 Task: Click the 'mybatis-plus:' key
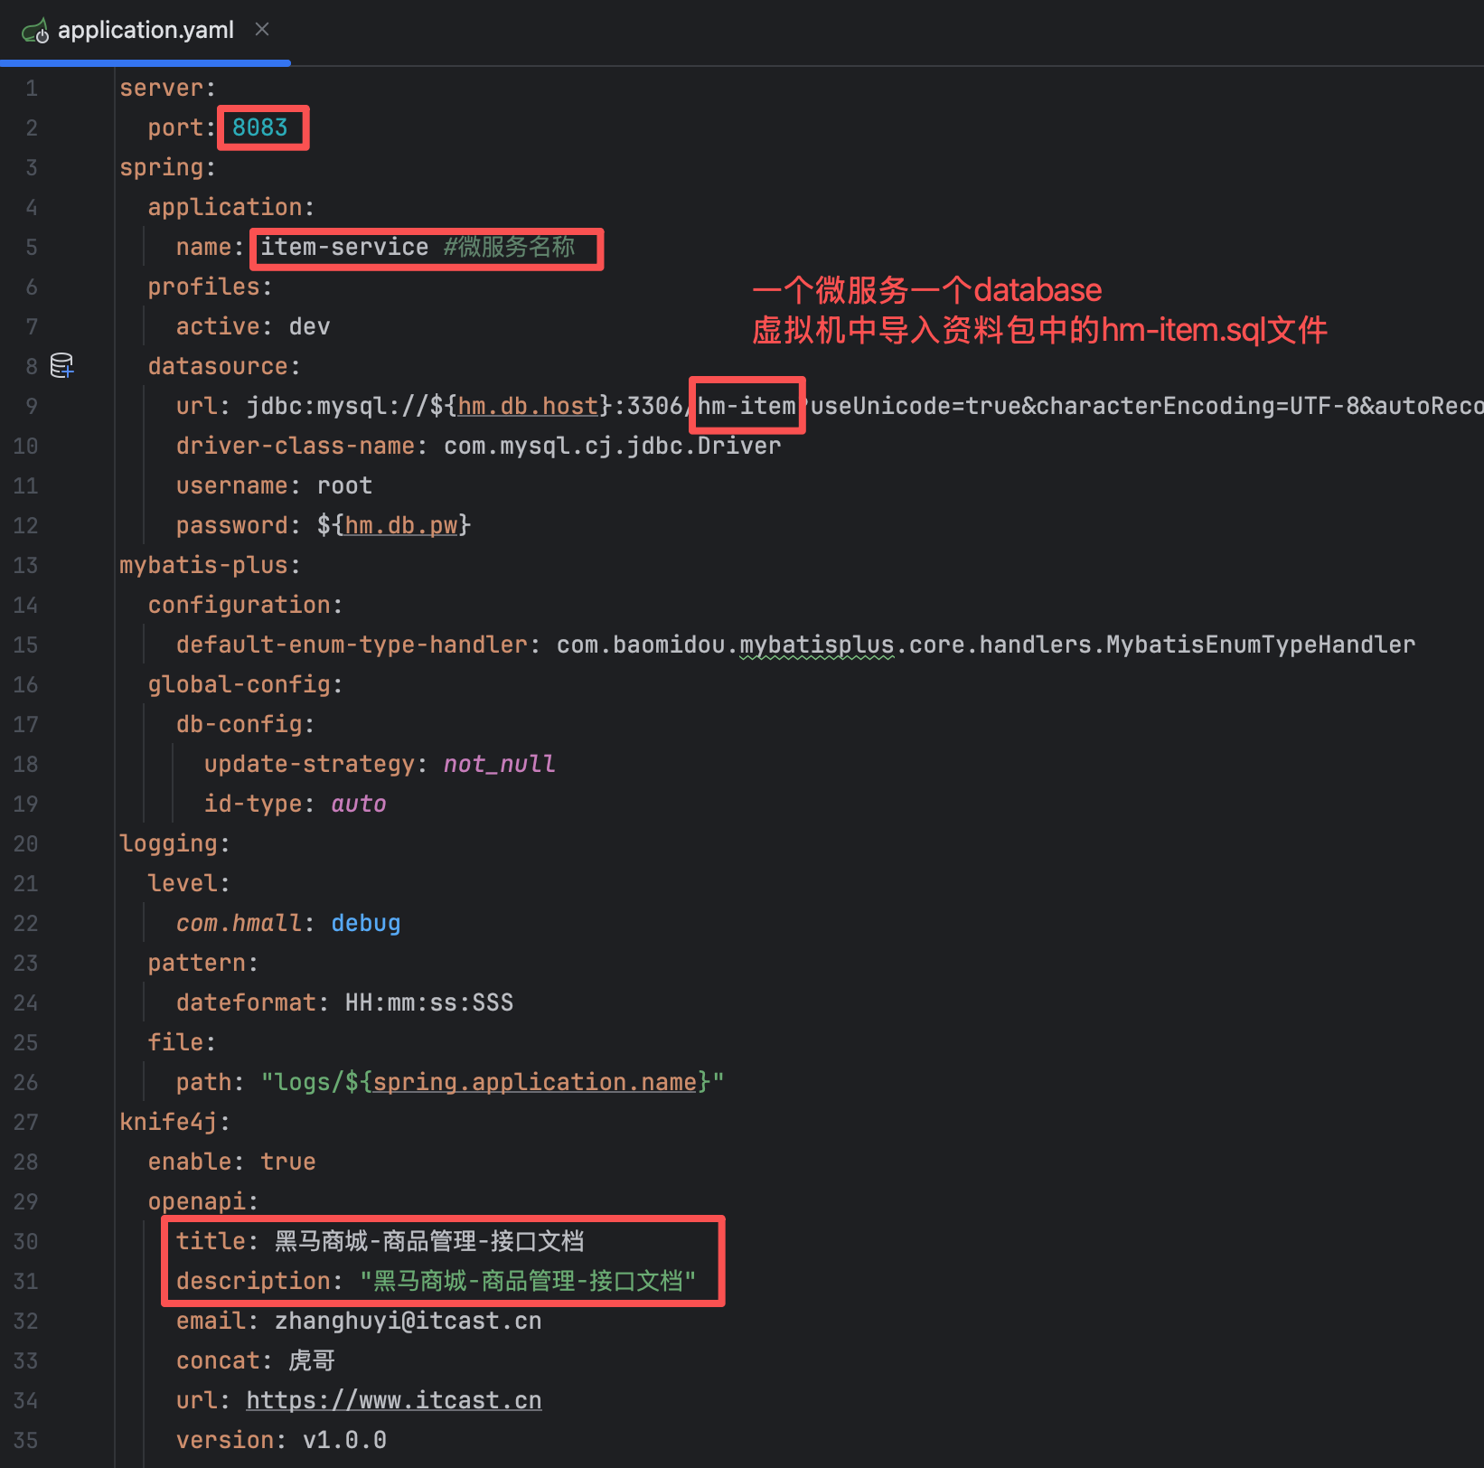tap(210, 565)
